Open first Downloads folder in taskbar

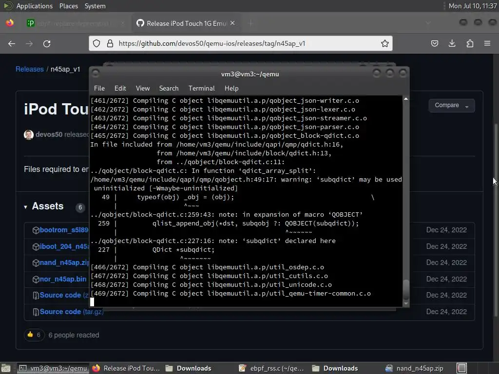tap(189, 368)
